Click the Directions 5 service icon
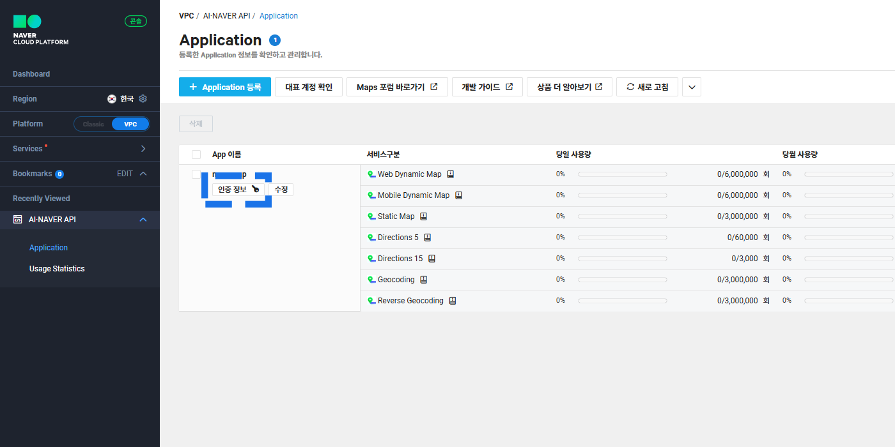 point(371,238)
